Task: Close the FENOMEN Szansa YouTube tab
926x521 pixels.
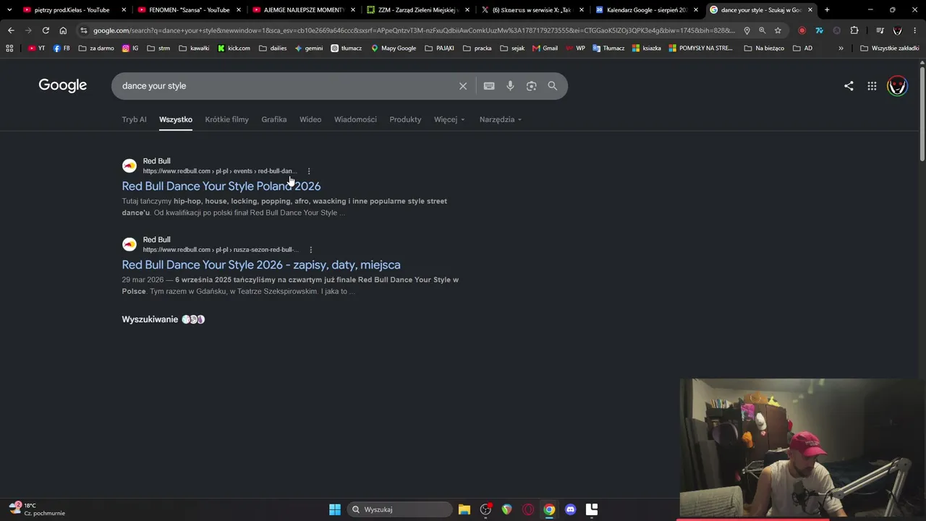Action: pyautogui.click(x=238, y=10)
